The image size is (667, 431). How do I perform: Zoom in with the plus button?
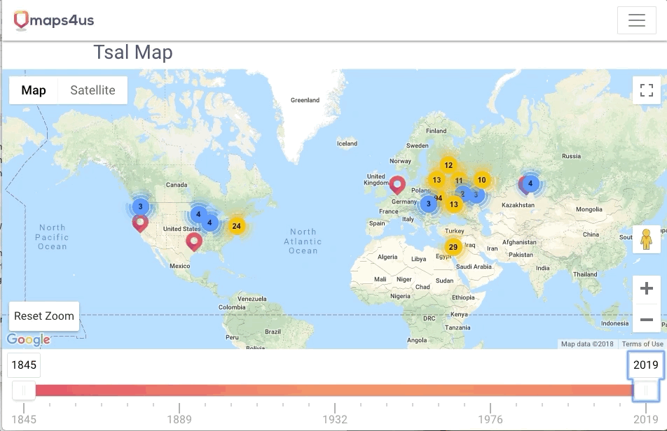pos(646,288)
